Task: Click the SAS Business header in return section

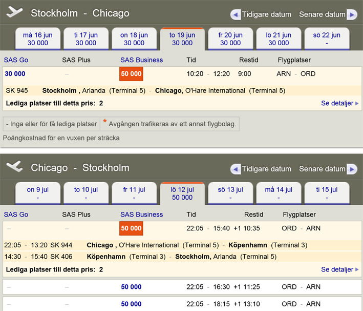Action: (x=141, y=215)
